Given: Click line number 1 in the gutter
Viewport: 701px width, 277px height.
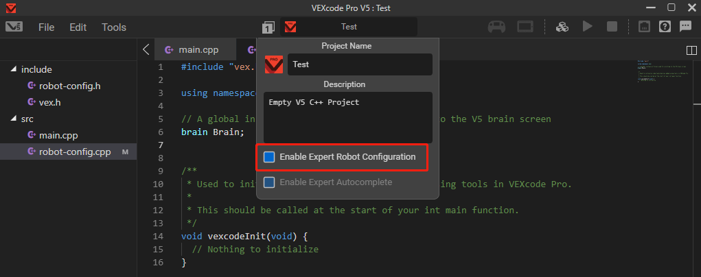Looking at the screenshot, I should click(x=161, y=67).
